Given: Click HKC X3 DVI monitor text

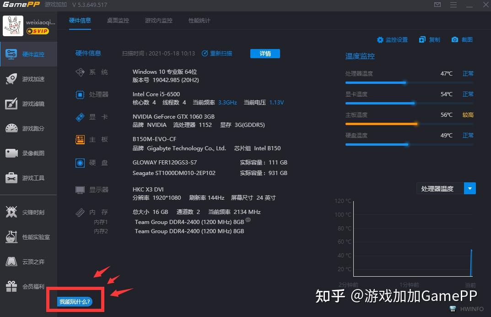Looking at the screenshot, I should pos(148,189).
